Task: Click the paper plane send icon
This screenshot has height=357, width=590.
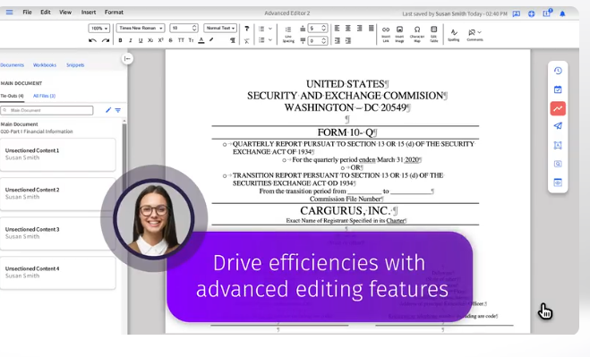Action: tap(558, 126)
